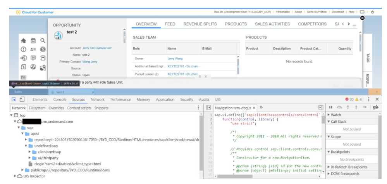Open the vertical TAGS side panel

(x=368, y=58)
